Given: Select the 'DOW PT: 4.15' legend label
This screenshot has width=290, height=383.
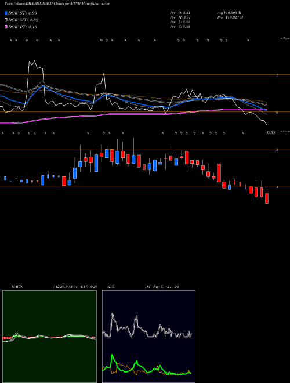Looking at the screenshot, I should click(x=23, y=27).
